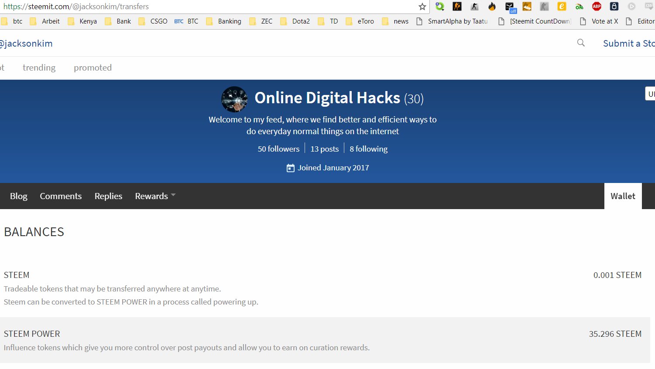Open the Arbeit bookmark folder

click(45, 21)
